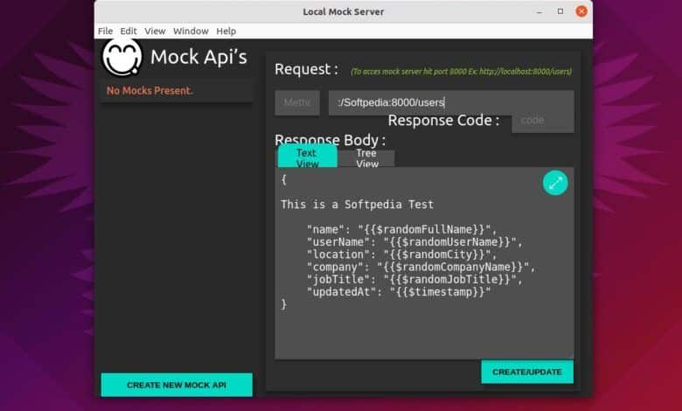Click the "company" randomCompanyName line
This screenshot has width=682, height=411.
point(421,267)
